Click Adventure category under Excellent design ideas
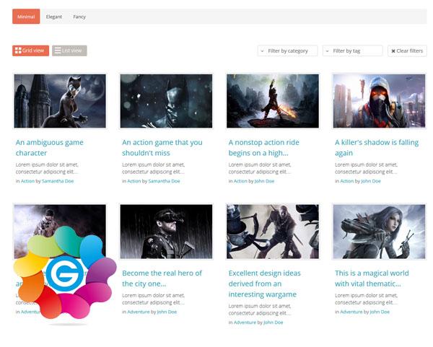The image size is (433, 347). pos(245,322)
